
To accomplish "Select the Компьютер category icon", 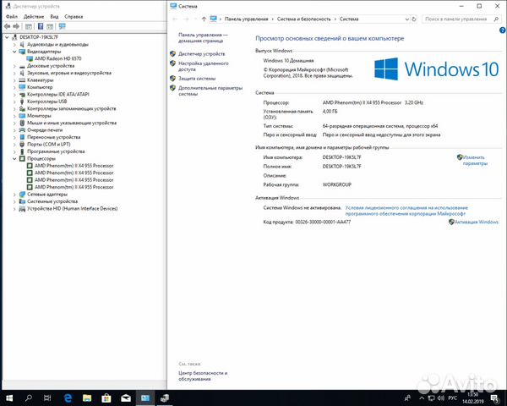I will coord(22,87).
